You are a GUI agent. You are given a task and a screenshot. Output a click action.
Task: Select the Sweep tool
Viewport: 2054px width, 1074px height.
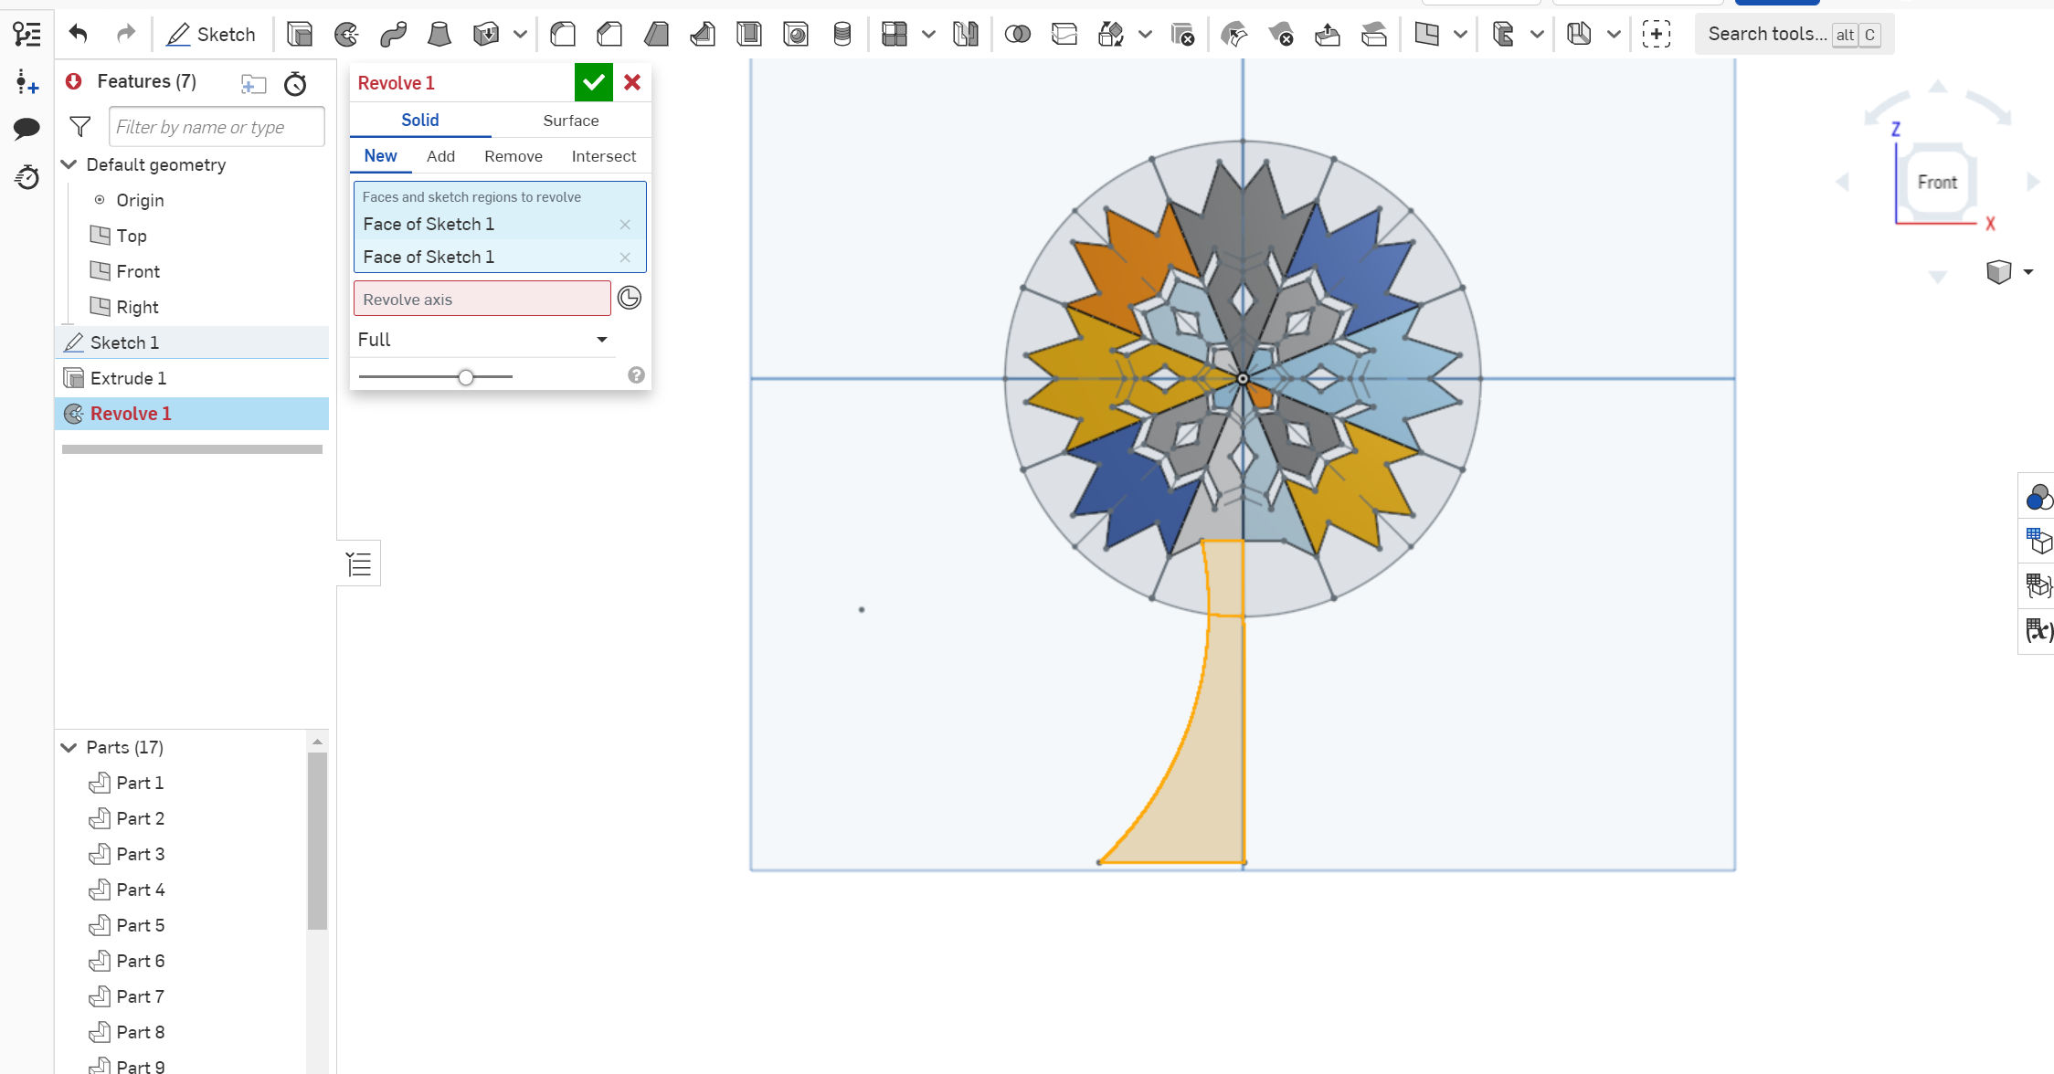(x=394, y=34)
